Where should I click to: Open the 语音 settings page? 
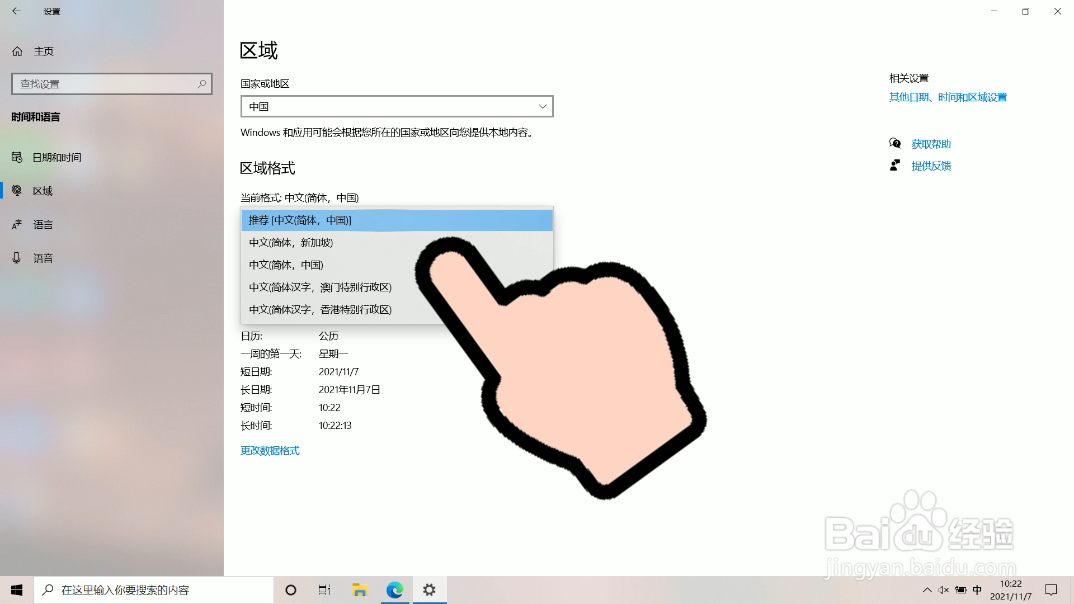(112, 258)
